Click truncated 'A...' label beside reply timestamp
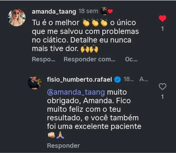 tap(144, 79)
